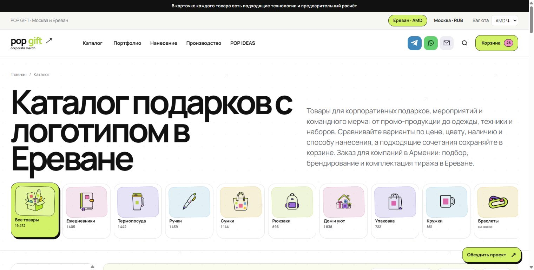534x270 pixels.
Task: Open the Кружки category
Action: (x=447, y=211)
